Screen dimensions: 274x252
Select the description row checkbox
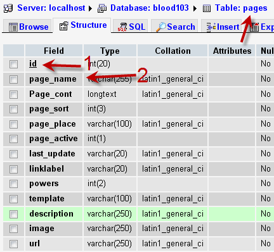tap(13, 214)
